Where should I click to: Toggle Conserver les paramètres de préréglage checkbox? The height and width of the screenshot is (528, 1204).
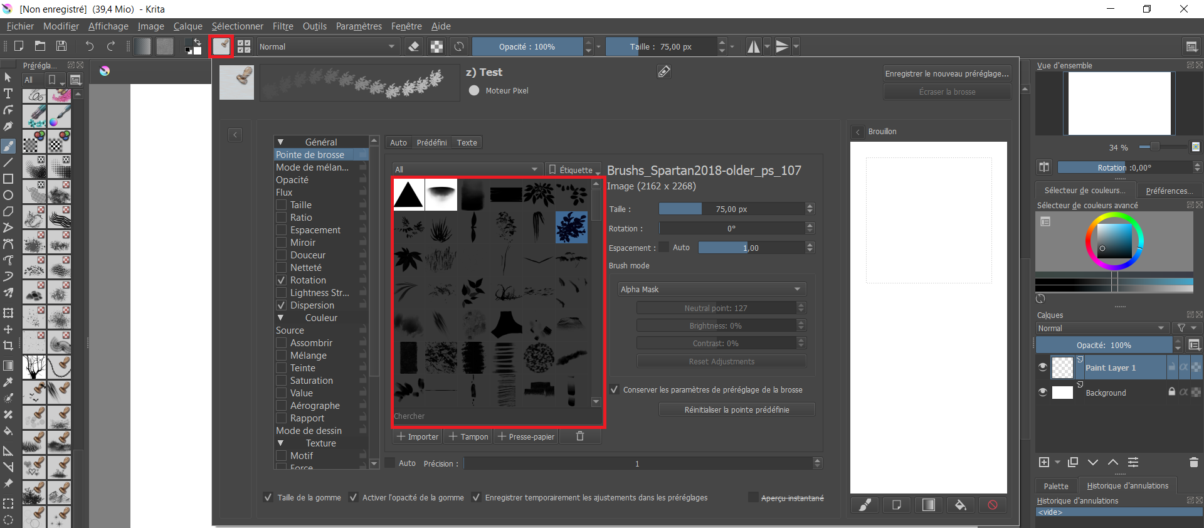615,389
